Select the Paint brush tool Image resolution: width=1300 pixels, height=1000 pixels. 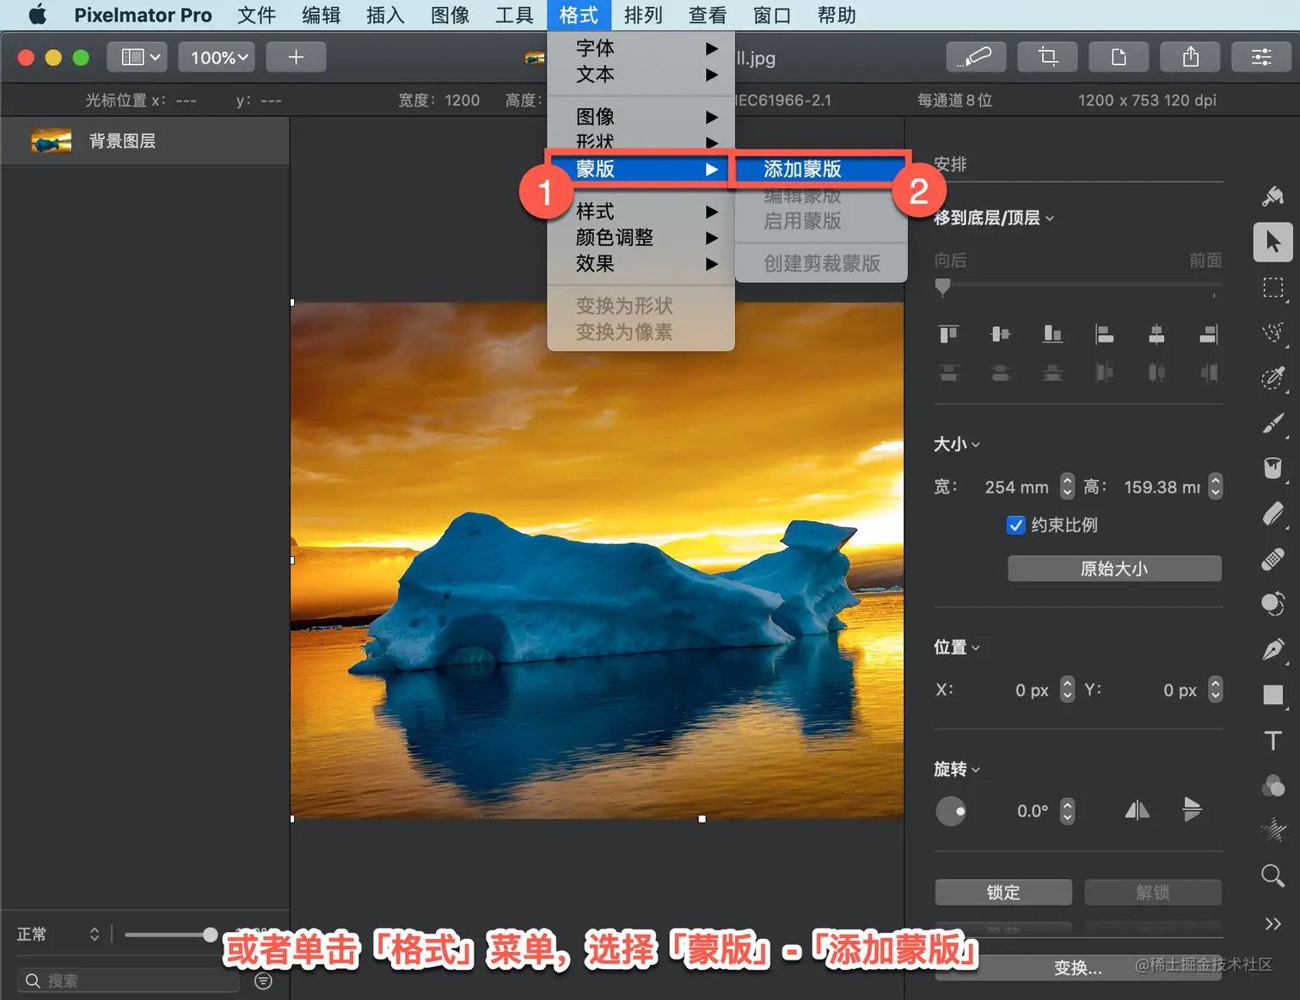1272,423
